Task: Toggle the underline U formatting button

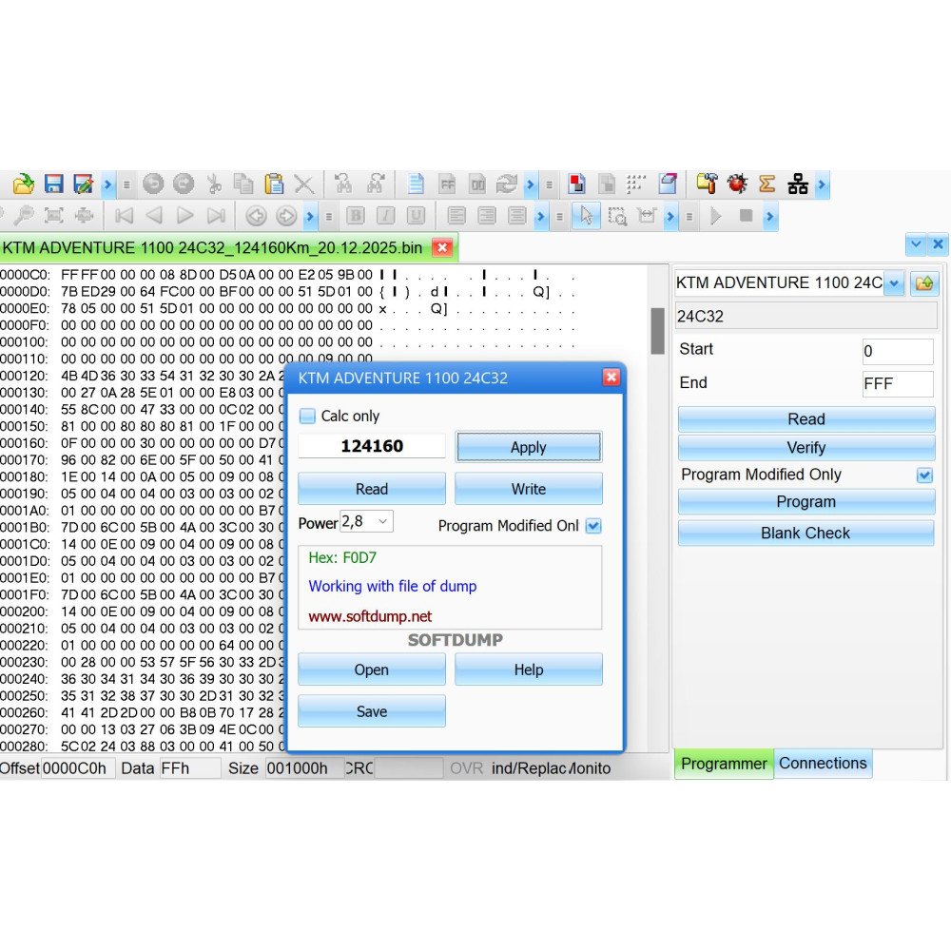Action: point(416,216)
